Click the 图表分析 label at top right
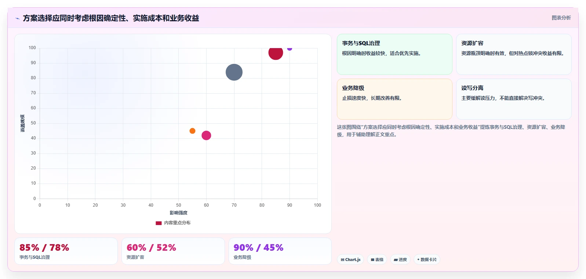 point(561,18)
